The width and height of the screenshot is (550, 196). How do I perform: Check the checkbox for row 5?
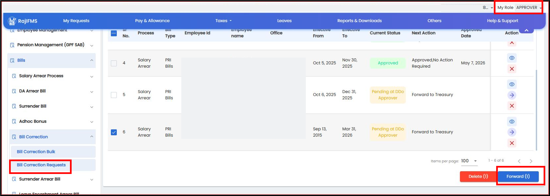tap(114, 95)
